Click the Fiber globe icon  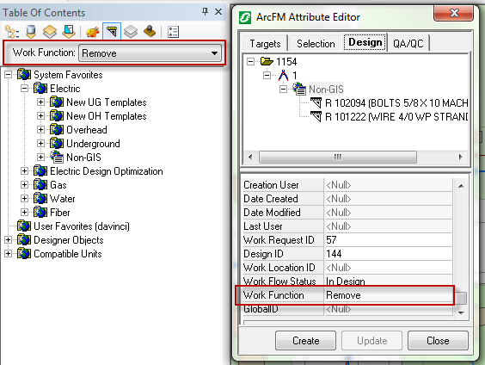[x=40, y=213]
